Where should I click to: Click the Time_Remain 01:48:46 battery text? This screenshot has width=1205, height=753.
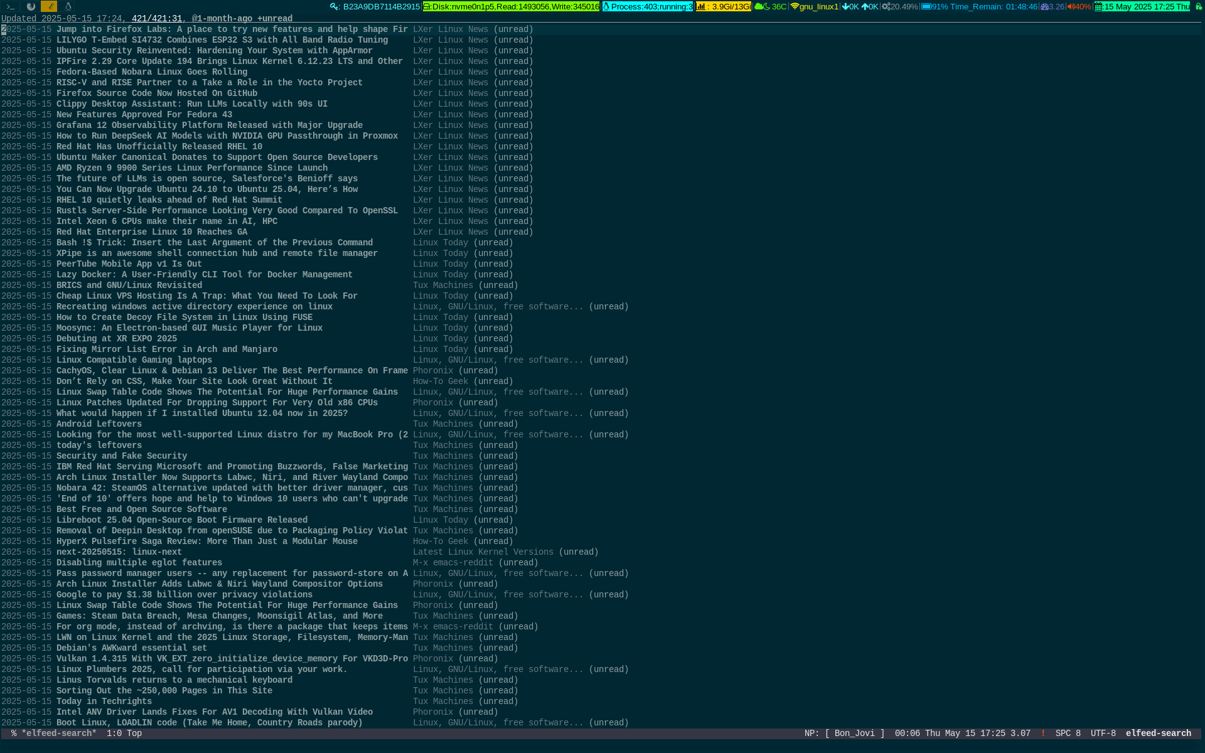click(x=993, y=7)
